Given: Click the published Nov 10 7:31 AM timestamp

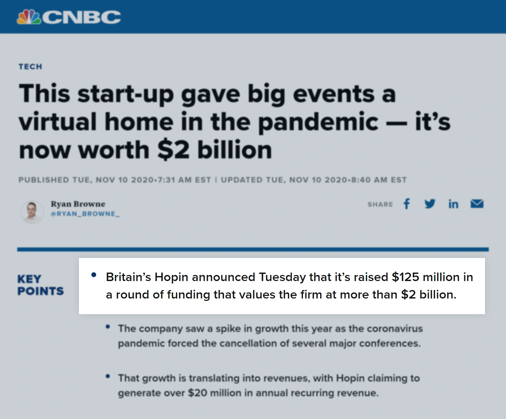Looking at the screenshot, I should (x=115, y=180).
